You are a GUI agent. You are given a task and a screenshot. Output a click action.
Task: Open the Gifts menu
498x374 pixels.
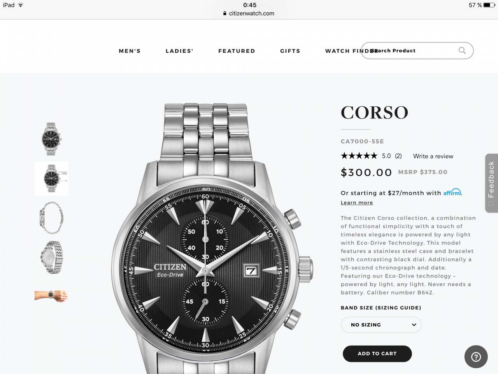tap(290, 51)
